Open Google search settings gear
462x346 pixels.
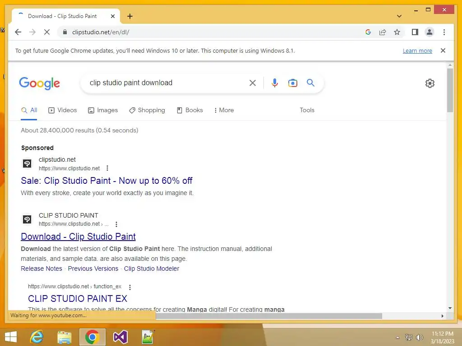(430, 83)
